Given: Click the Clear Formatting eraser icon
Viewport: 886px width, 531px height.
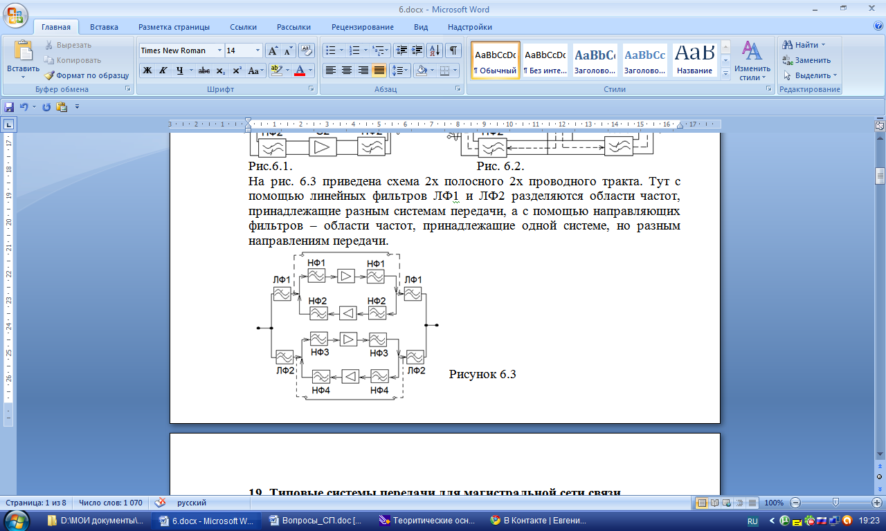Looking at the screenshot, I should 307,50.
